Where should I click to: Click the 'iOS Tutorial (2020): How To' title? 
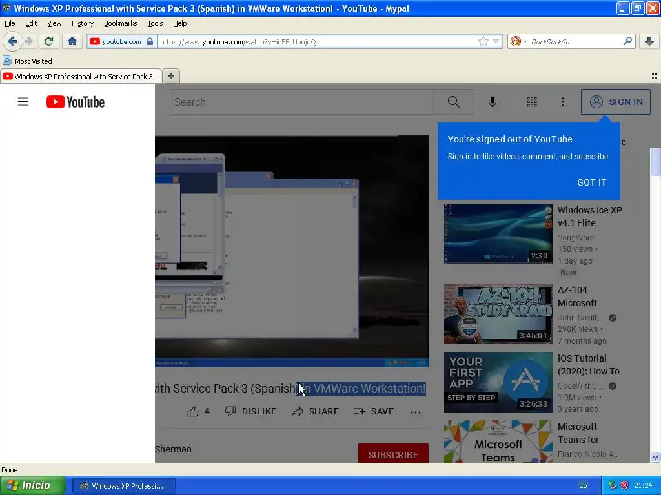[x=589, y=365]
